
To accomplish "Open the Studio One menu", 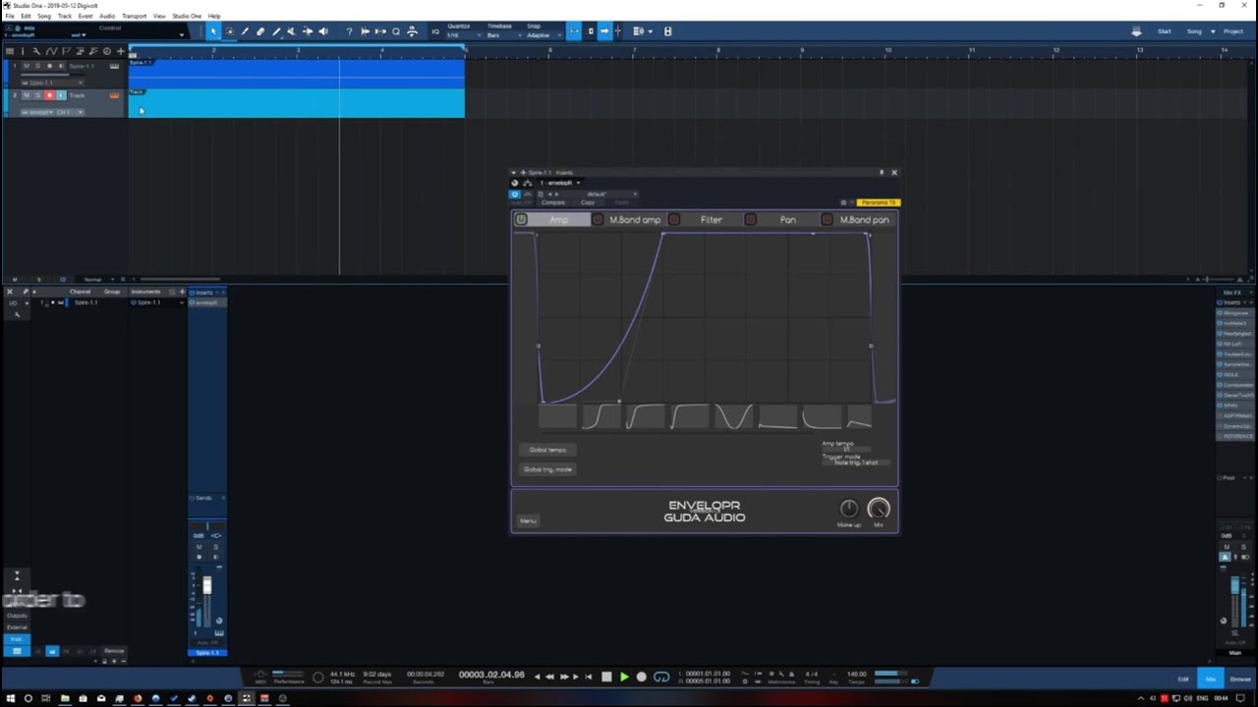I will point(187,17).
